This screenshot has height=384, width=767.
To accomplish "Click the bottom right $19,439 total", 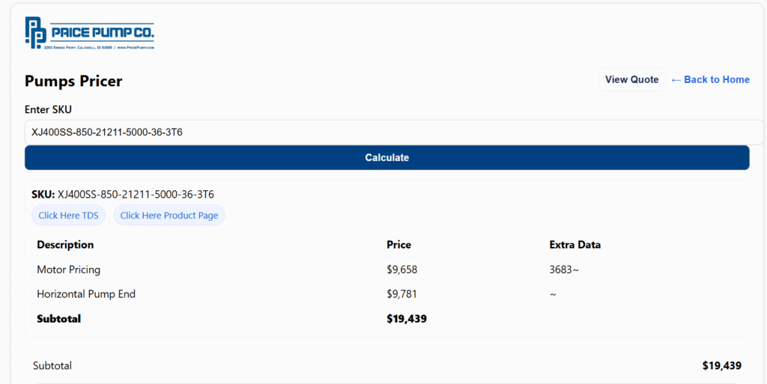I will (x=721, y=366).
